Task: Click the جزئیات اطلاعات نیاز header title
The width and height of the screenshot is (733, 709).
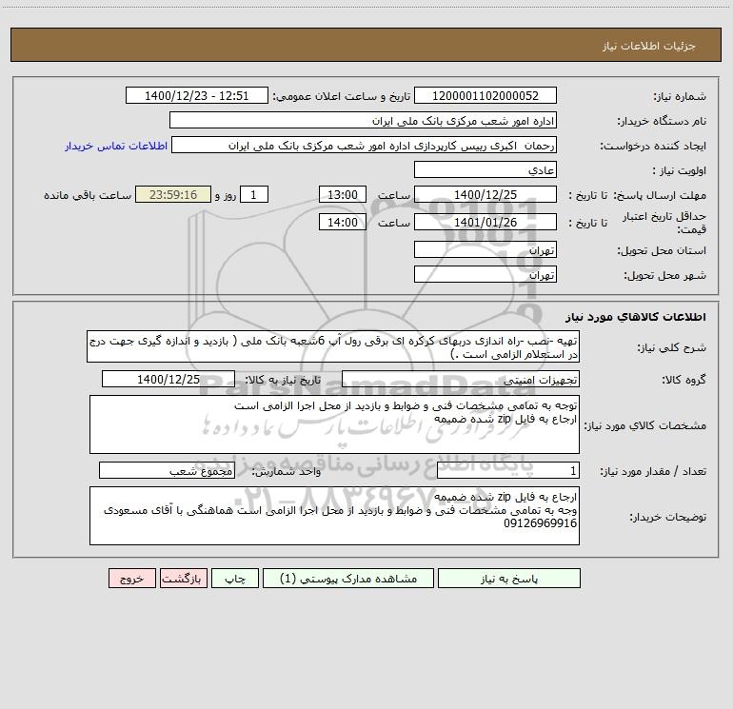Action: 649,46
